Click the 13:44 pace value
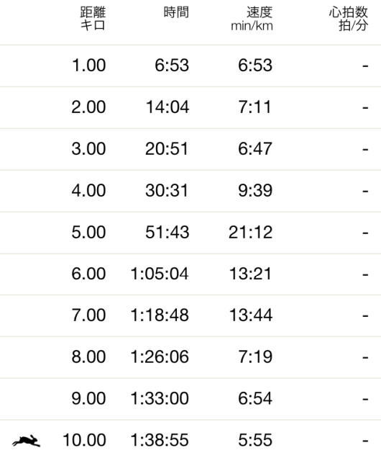 [x=251, y=315]
